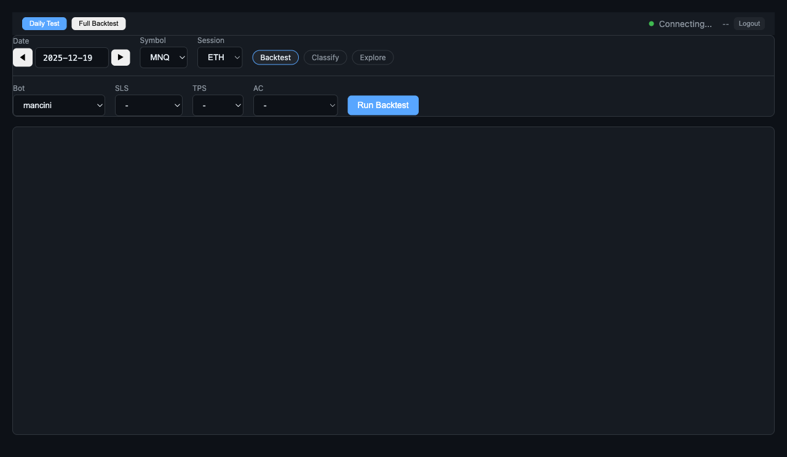Expand the TPS dropdown
The height and width of the screenshot is (457, 787).
coord(218,105)
